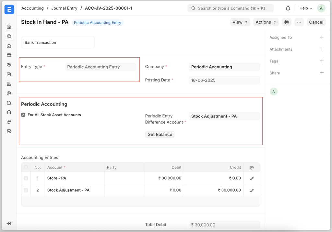This screenshot has height=232, width=332.
Task: Open the Actions dropdown
Action: click(x=266, y=22)
